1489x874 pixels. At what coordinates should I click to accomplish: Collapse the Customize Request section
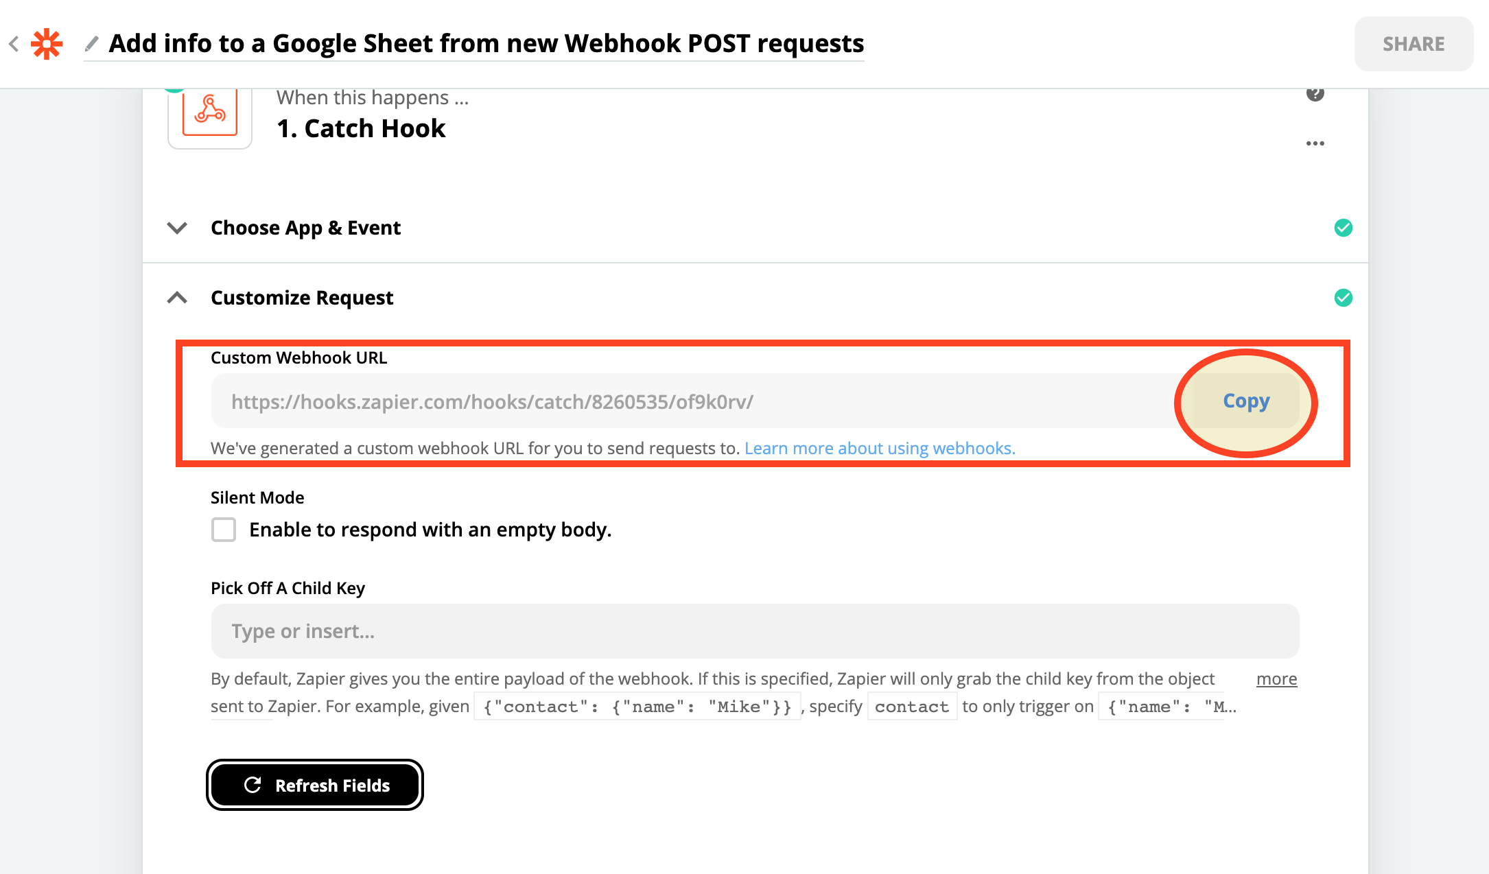(178, 298)
